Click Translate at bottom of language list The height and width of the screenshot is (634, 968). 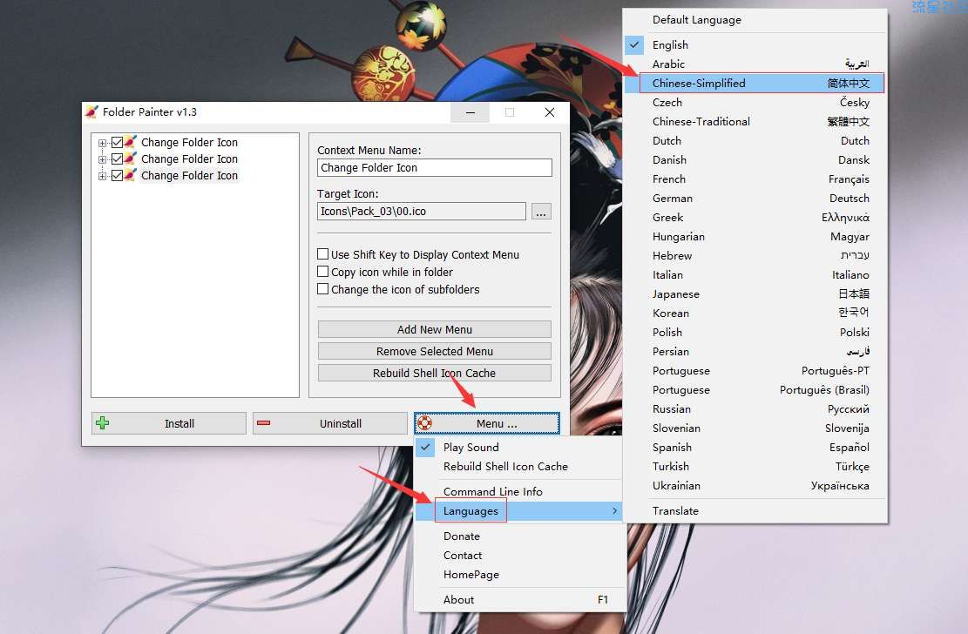point(755,510)
